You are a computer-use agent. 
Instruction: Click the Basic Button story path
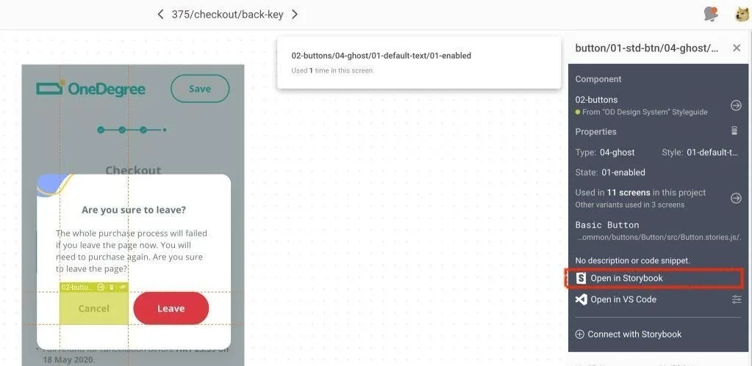pyautogui.click(x=660, y=238)
